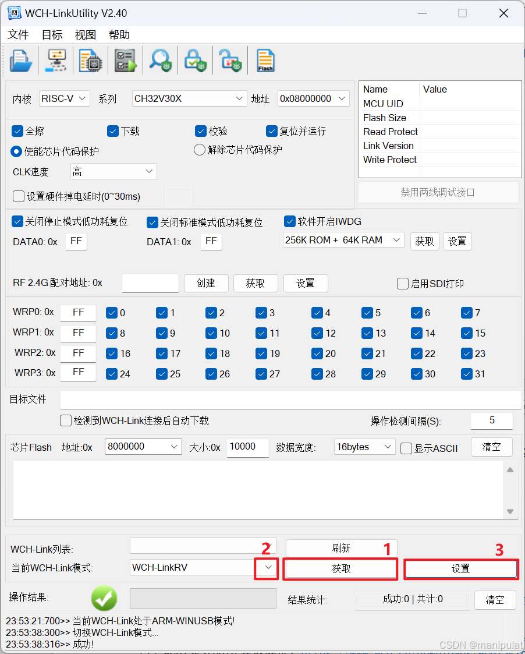525x654 pixels.
Task: Click 获取 button for RF pairing address
Action: [x=256, y=283]
